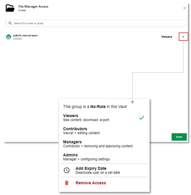The image size is (191, 195).
Task: Click the red trash icon
Action: point(67,183)
